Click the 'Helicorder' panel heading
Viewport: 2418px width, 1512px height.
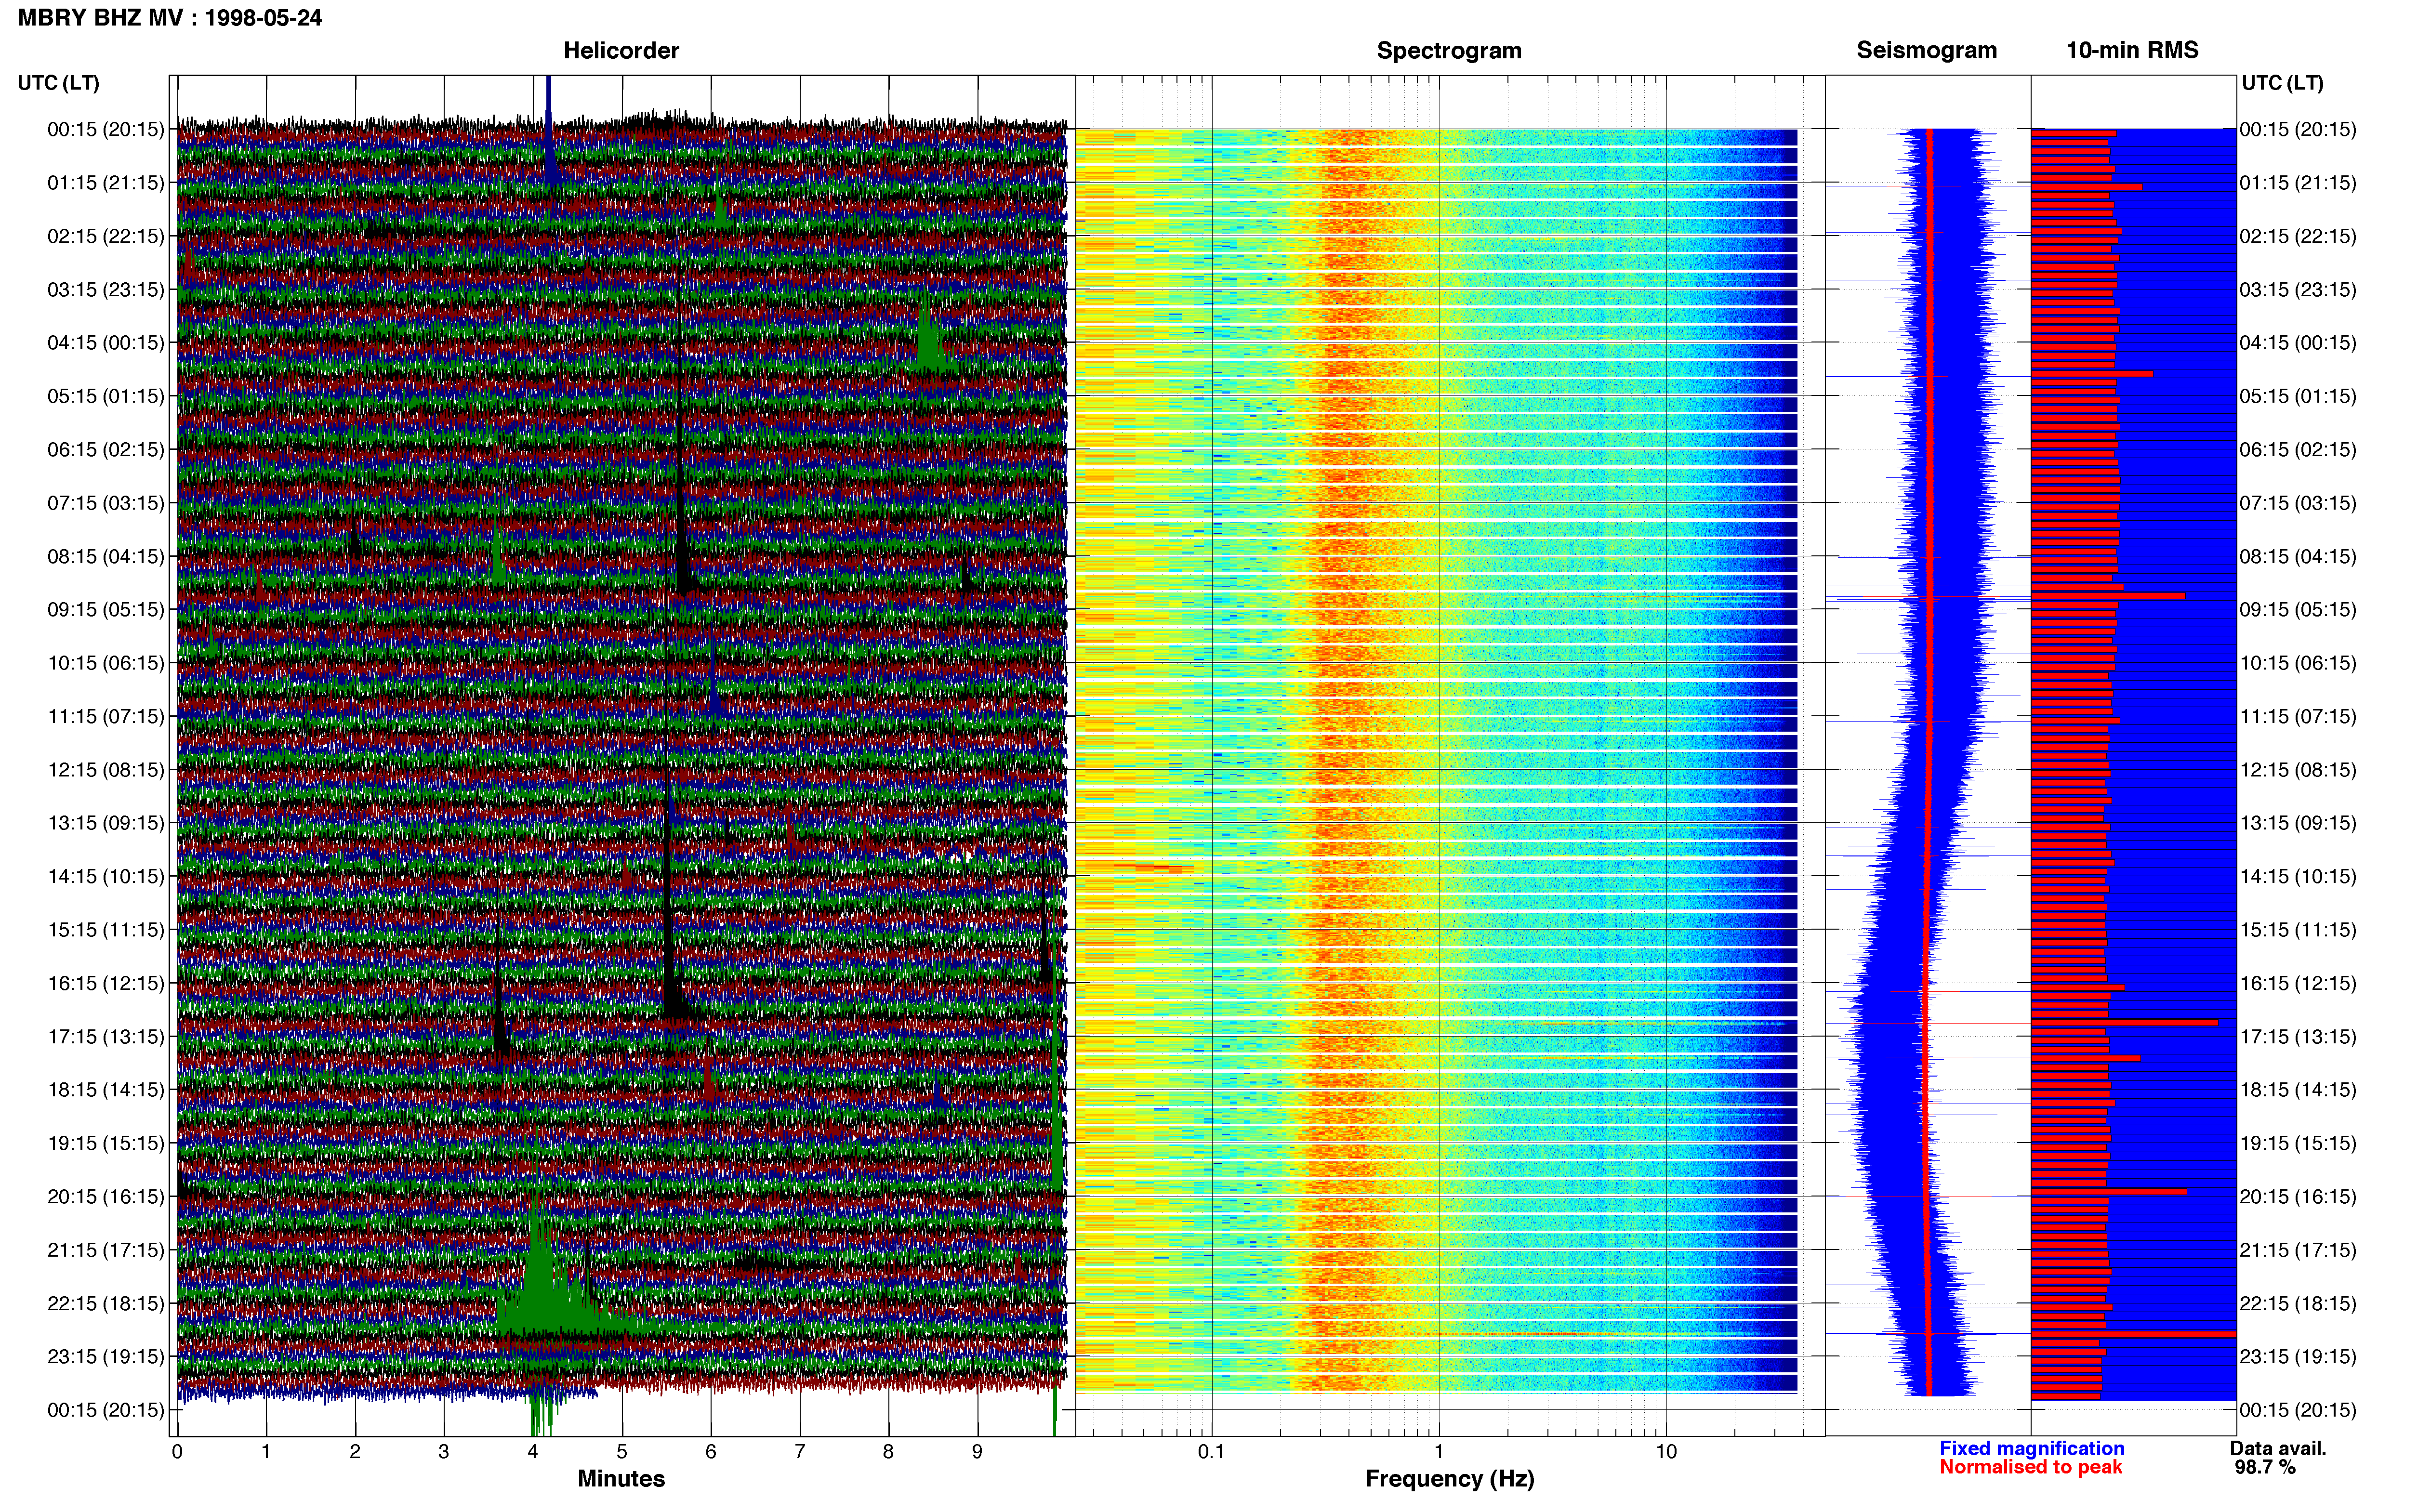point(621,51)
